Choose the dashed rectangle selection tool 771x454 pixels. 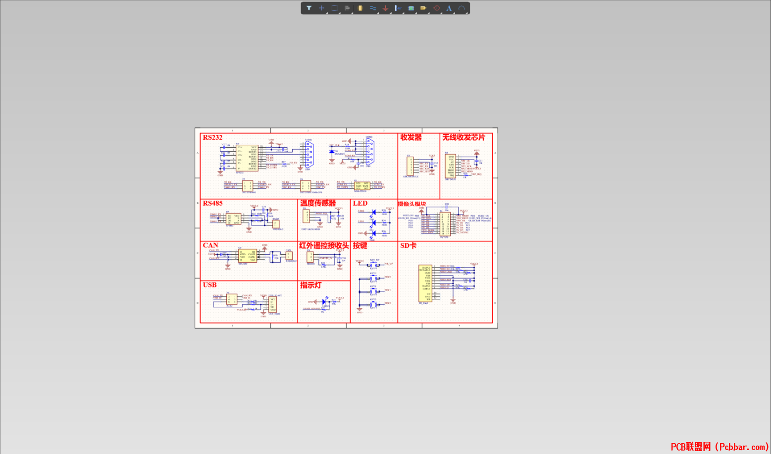[334, 8]
